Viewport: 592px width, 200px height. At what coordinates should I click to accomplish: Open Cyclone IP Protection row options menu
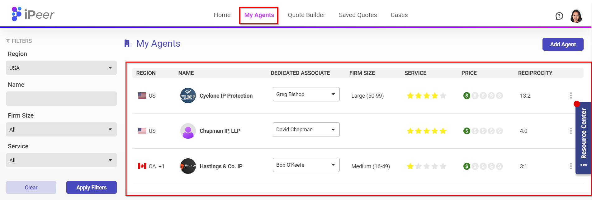(x=571, y=95)
